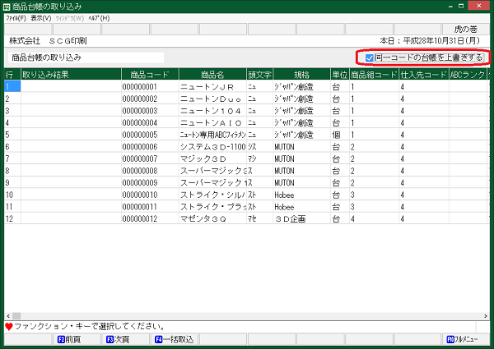Select the highlighted row number 1 cell
This screenshot has width=494, height=349.
pyautogui.click(x=12, y=86)
